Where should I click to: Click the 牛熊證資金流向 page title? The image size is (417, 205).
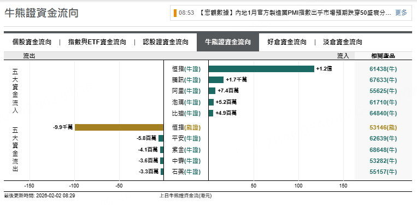pyautogui.click(x=42, y=13)
